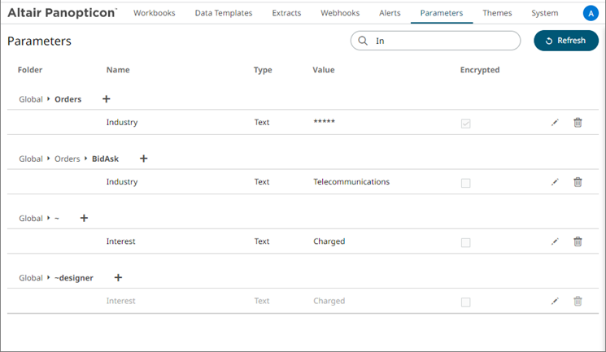Delete the Interest parameter in Global ~ folder

coord(578,241)
